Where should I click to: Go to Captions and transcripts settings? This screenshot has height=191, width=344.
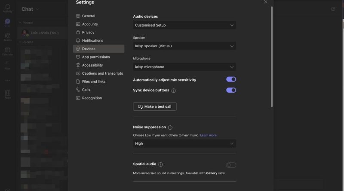98,73
